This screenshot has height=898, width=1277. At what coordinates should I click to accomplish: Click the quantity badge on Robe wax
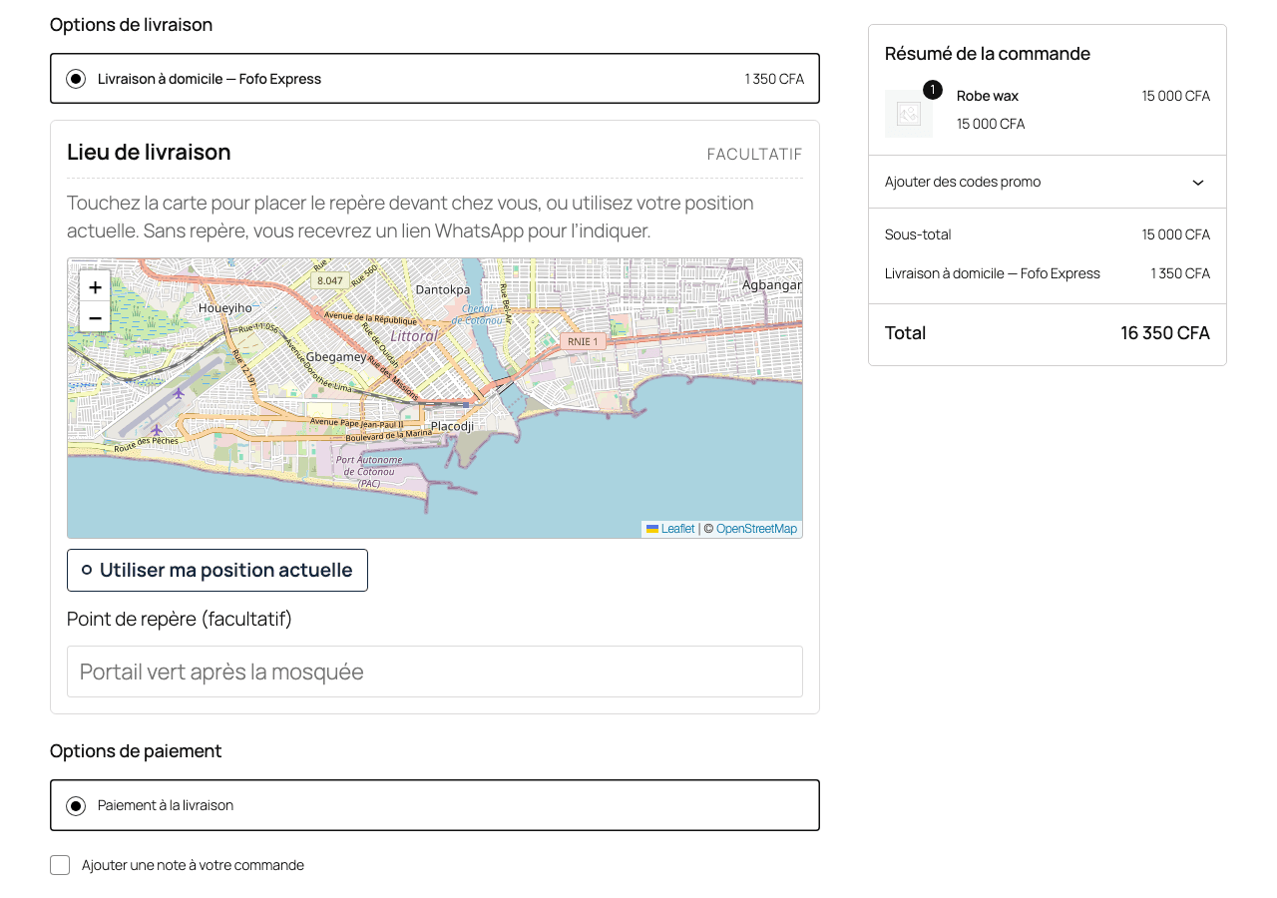point(933,90)
